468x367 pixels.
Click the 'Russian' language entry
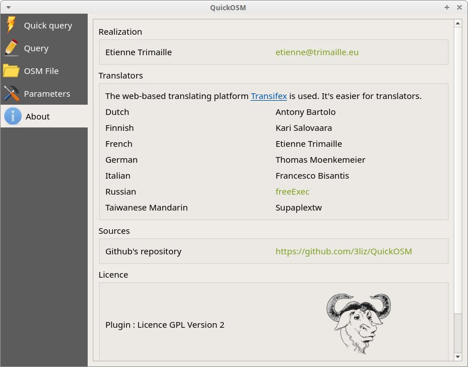[121, 192]
